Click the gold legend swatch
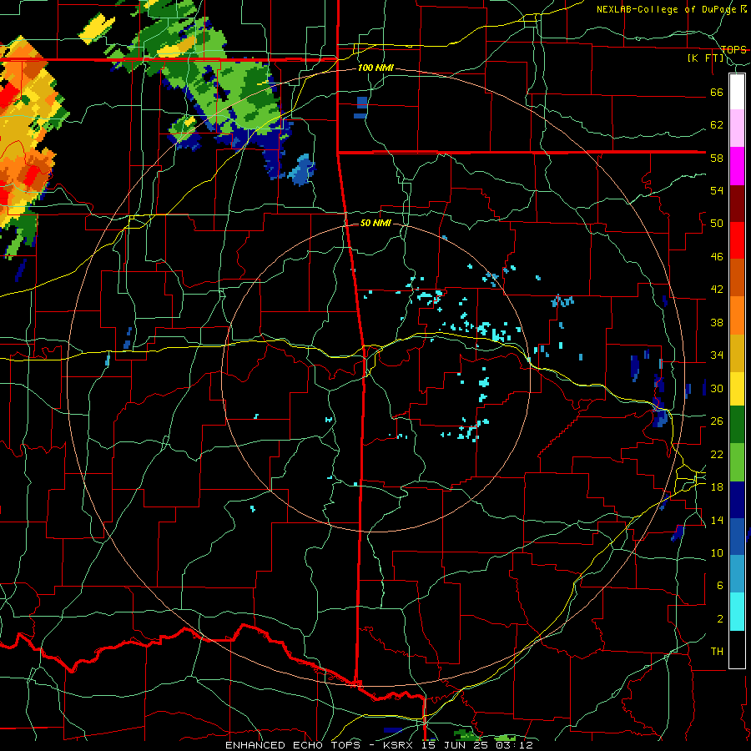751x751 pixels. [x=737, y=353]
